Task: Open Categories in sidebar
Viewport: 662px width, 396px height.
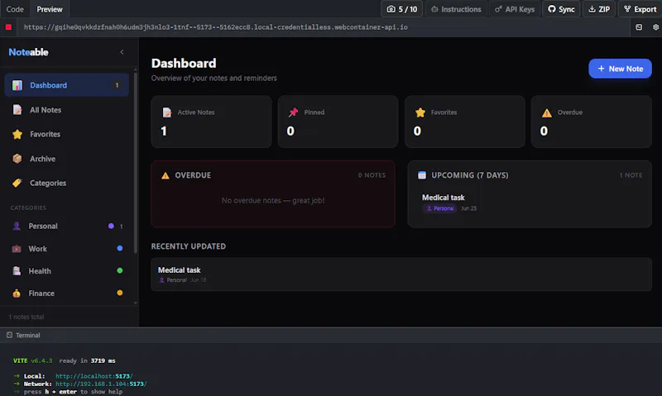Action: (67, 183)
